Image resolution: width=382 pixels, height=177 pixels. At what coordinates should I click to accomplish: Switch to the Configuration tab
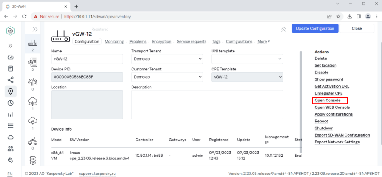pyautogui.click(x=87, y=42)
